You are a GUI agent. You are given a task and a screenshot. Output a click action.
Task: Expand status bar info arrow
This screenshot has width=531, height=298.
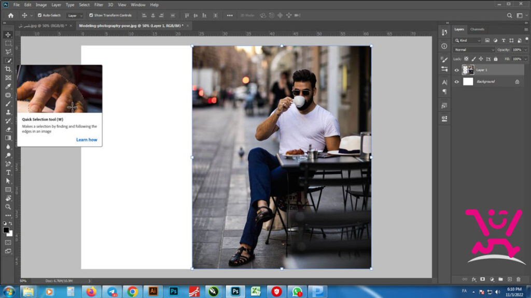pyautogui.click(x=89, y=281)
